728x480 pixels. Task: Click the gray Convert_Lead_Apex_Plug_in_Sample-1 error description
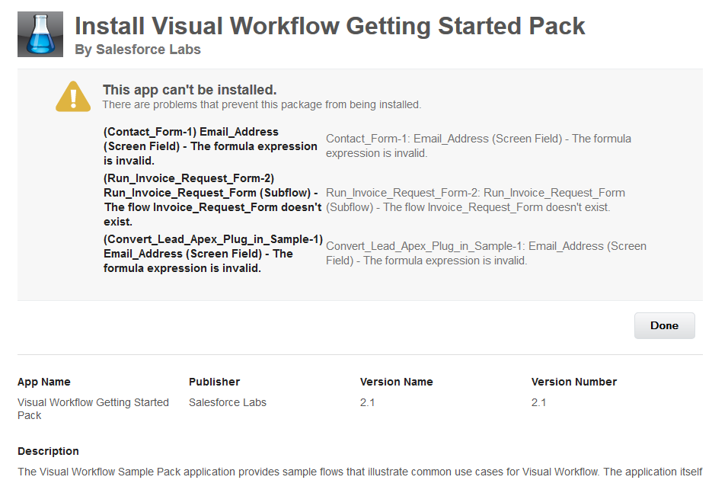click(x=486, y=253)
